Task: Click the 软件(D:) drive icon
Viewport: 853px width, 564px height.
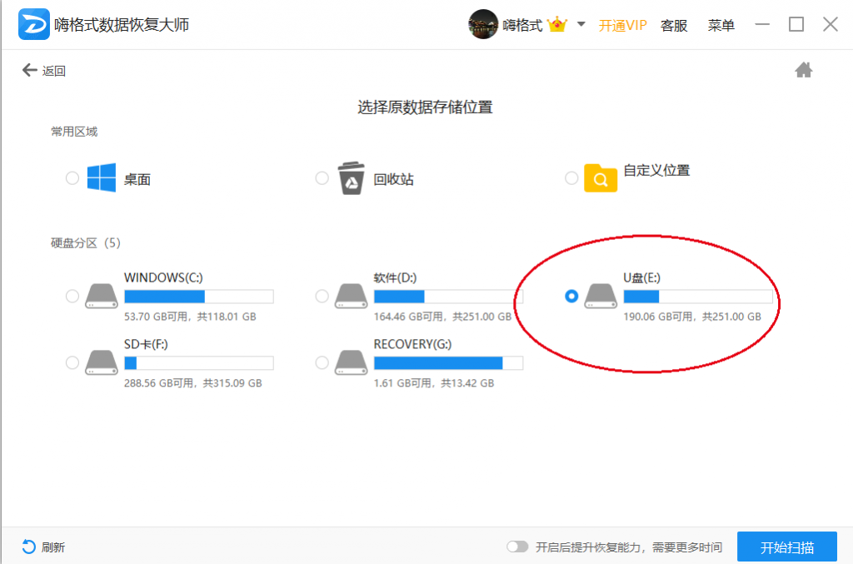Action: point(352,296)
